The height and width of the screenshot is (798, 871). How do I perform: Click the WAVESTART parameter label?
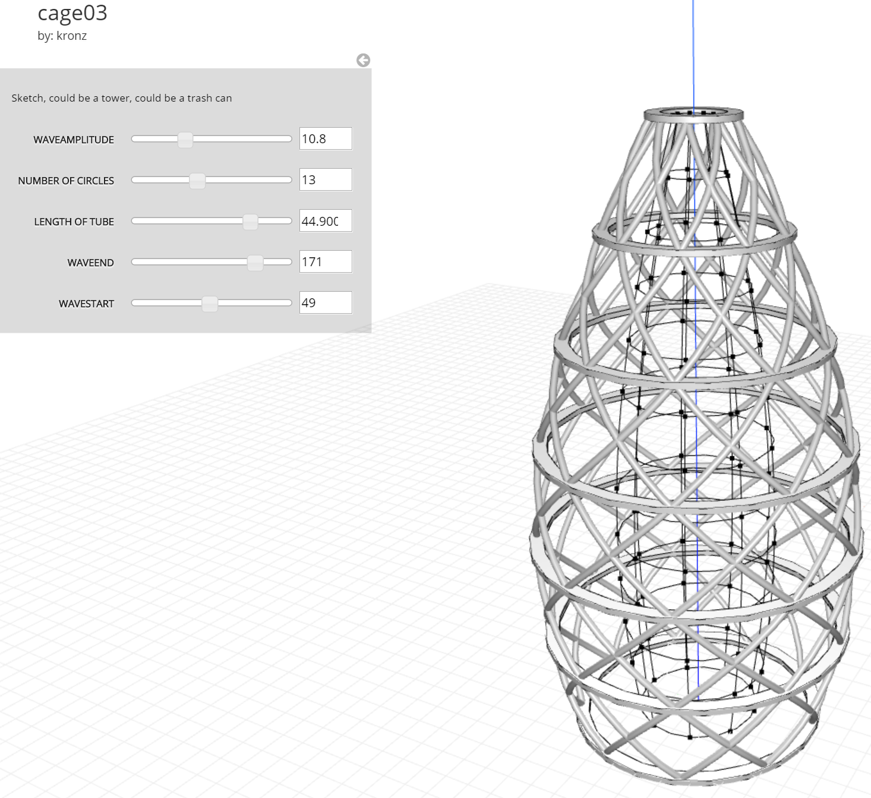tap(86, 303)
